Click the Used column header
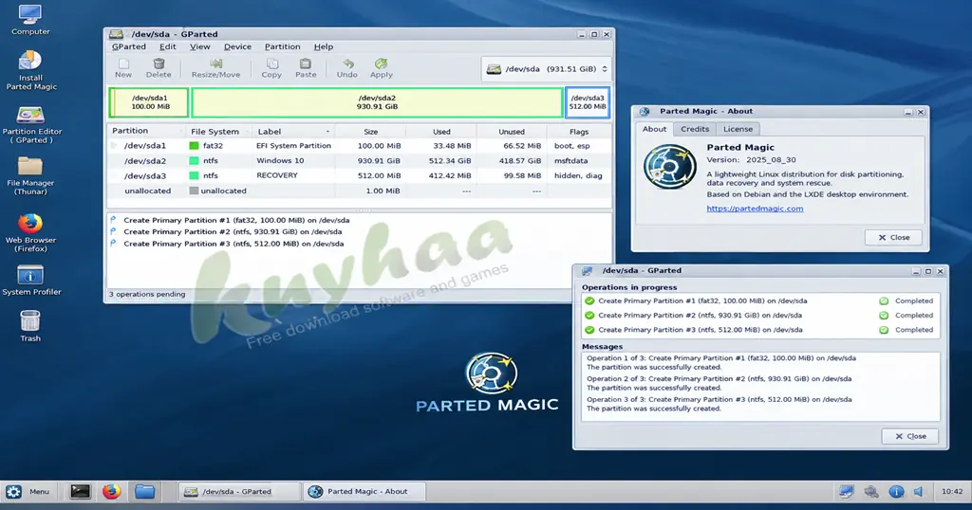The height and width of the screenshot is (510, 972). (441, 131)
